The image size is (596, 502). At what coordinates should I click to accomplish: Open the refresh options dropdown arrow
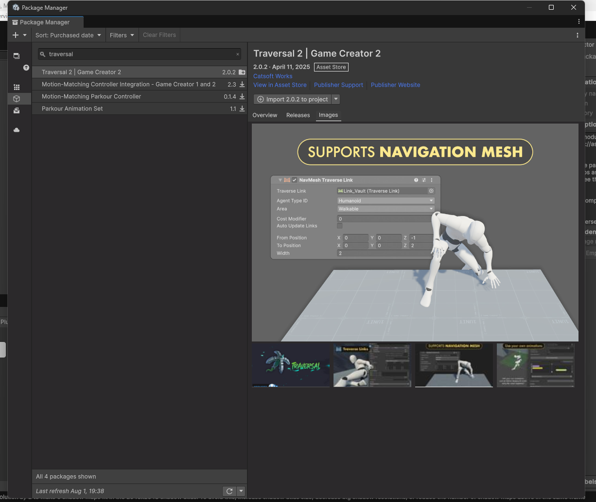click(241, 491)
